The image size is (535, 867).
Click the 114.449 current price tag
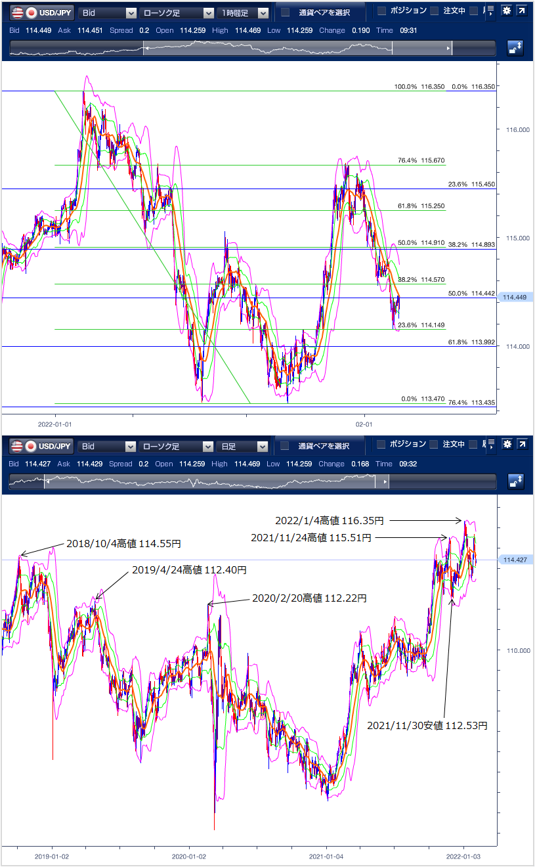(516, 298)
